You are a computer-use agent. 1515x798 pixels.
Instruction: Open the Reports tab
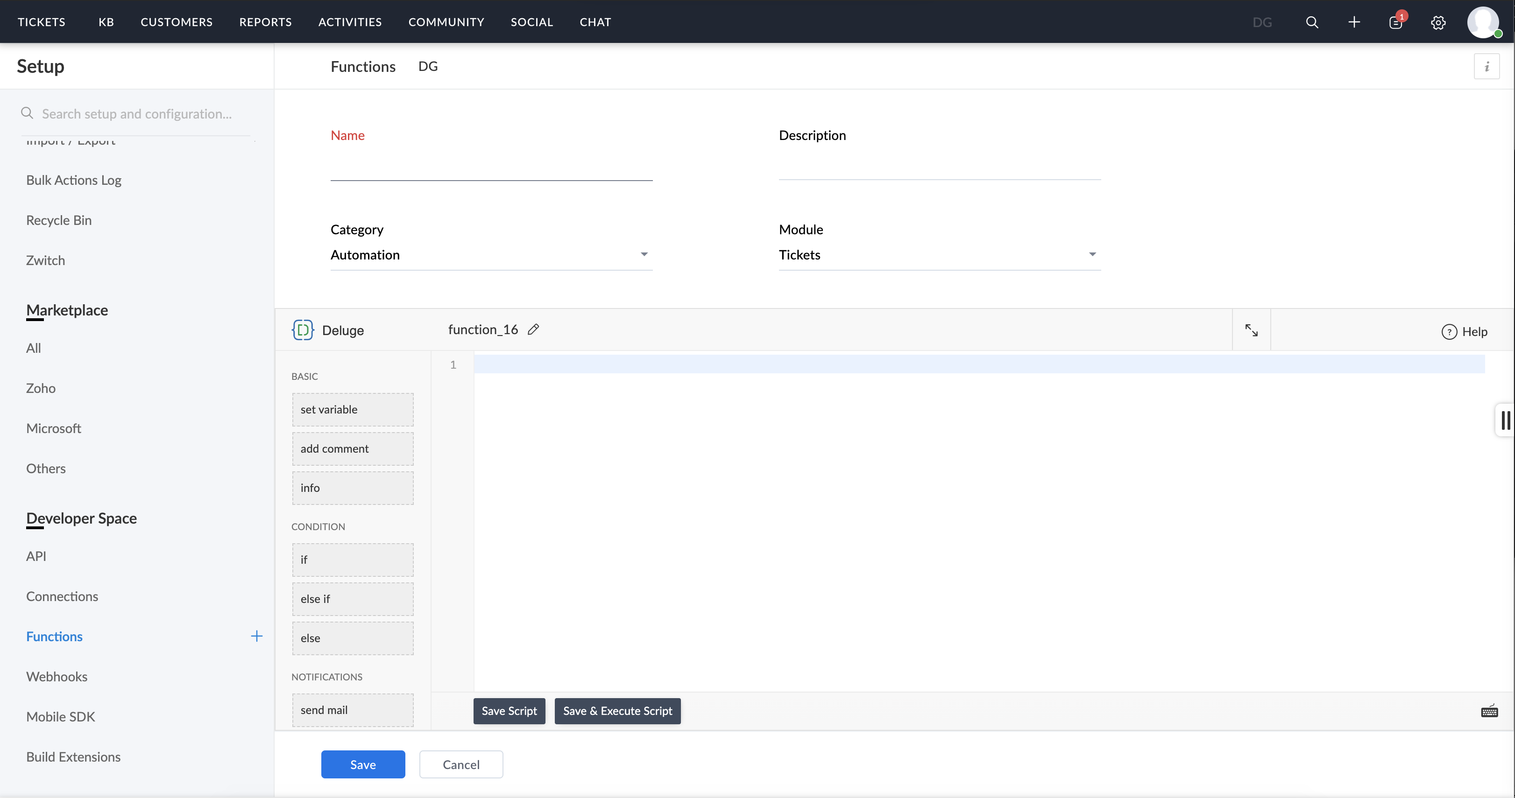(x=265, y=22)
